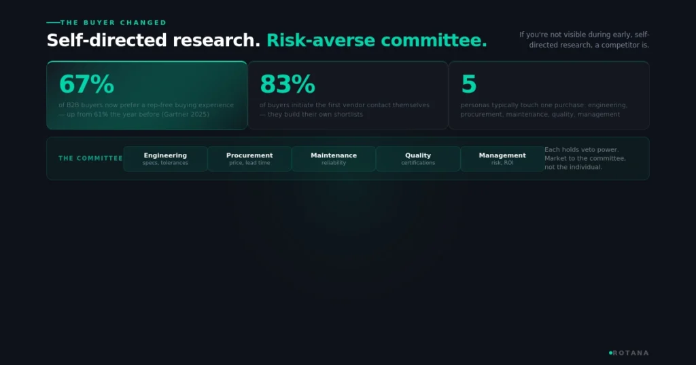
Task: Select the Maintenance committee chip
Action: [334, 159]
